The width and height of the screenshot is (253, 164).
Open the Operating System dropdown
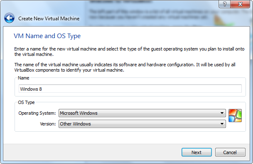click(x=142, y=113)
